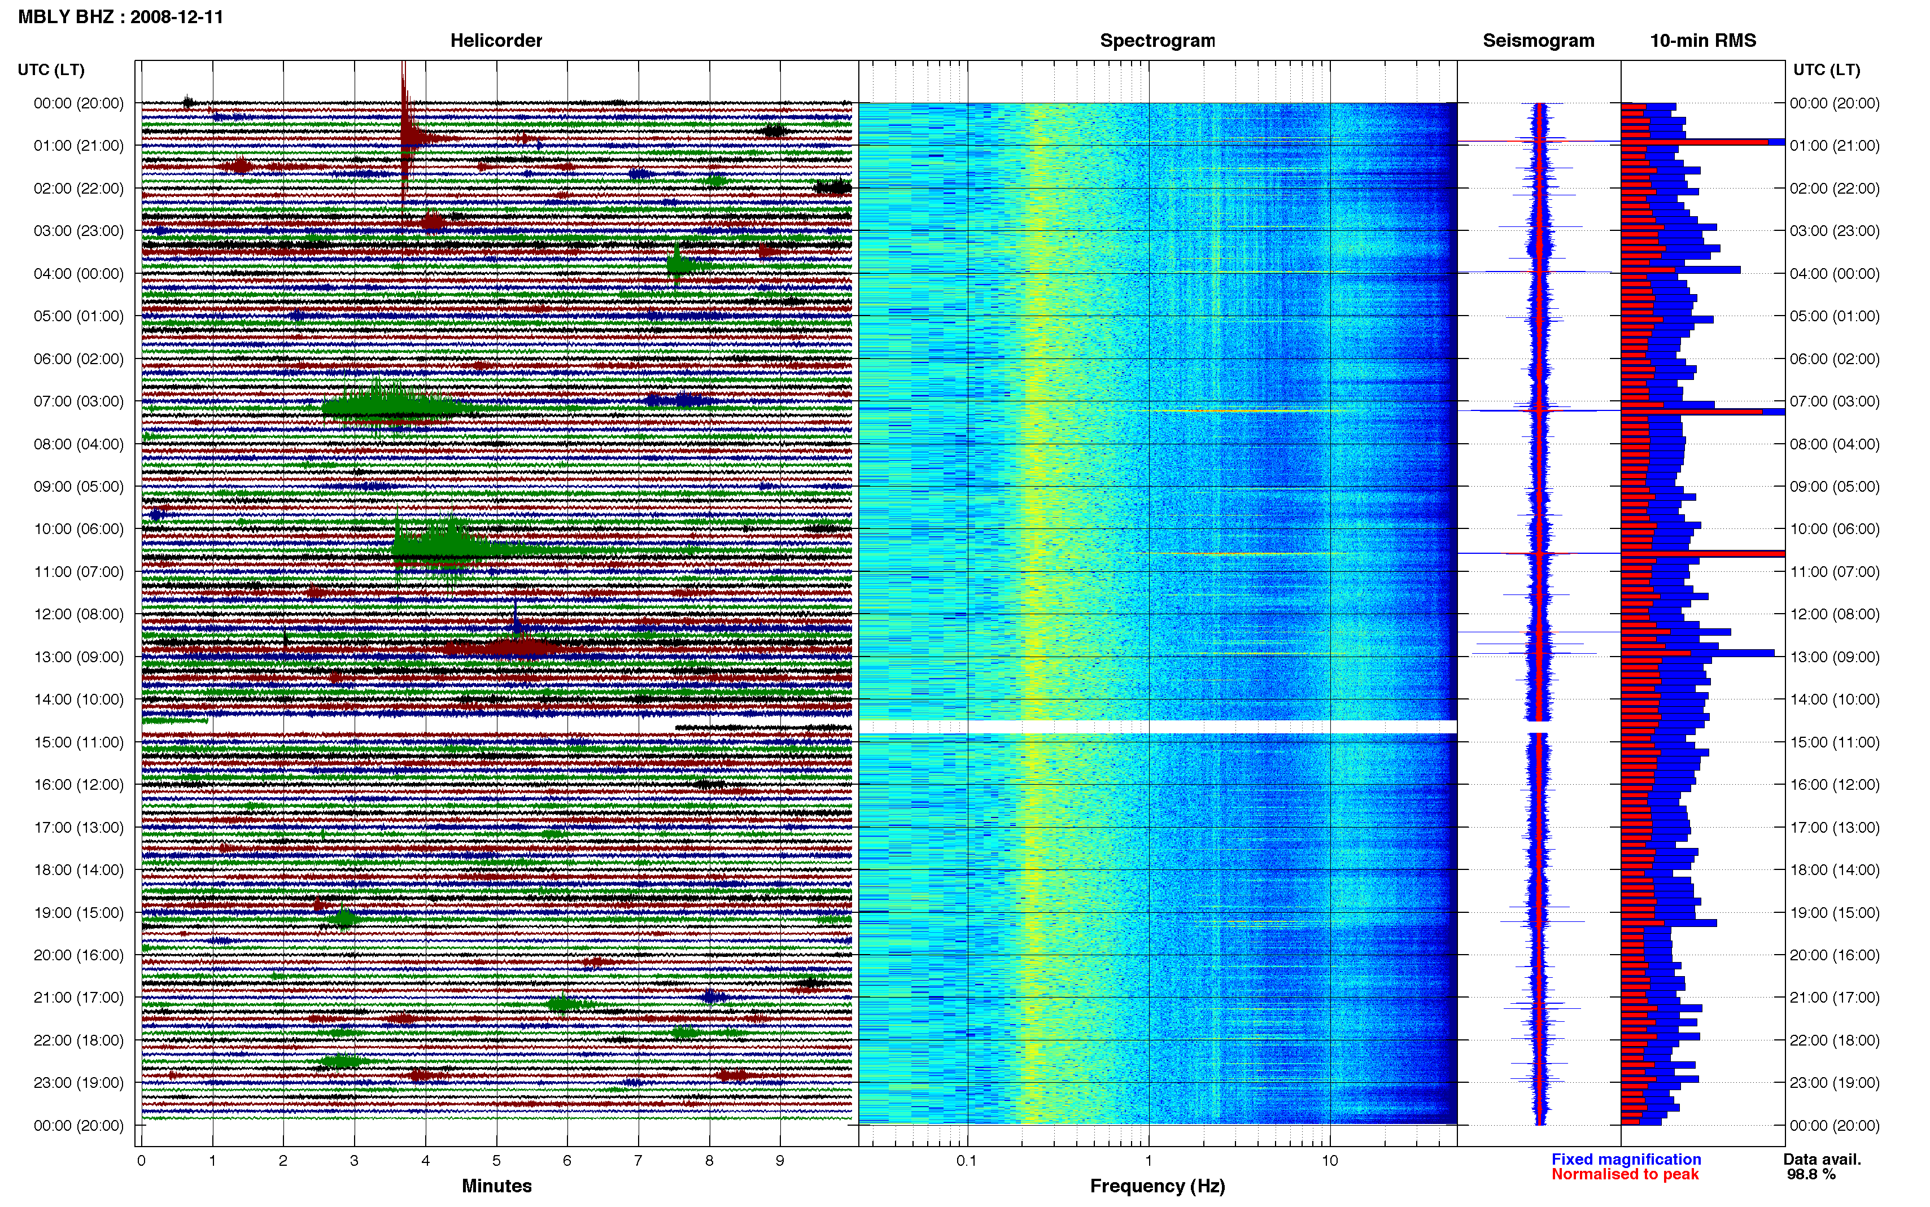The height and width of the screenshot is (1207, 1930).
Task: Click the '1' Hz frequency tick label
Action: pyautogui.click(x=1149, y=1161)
